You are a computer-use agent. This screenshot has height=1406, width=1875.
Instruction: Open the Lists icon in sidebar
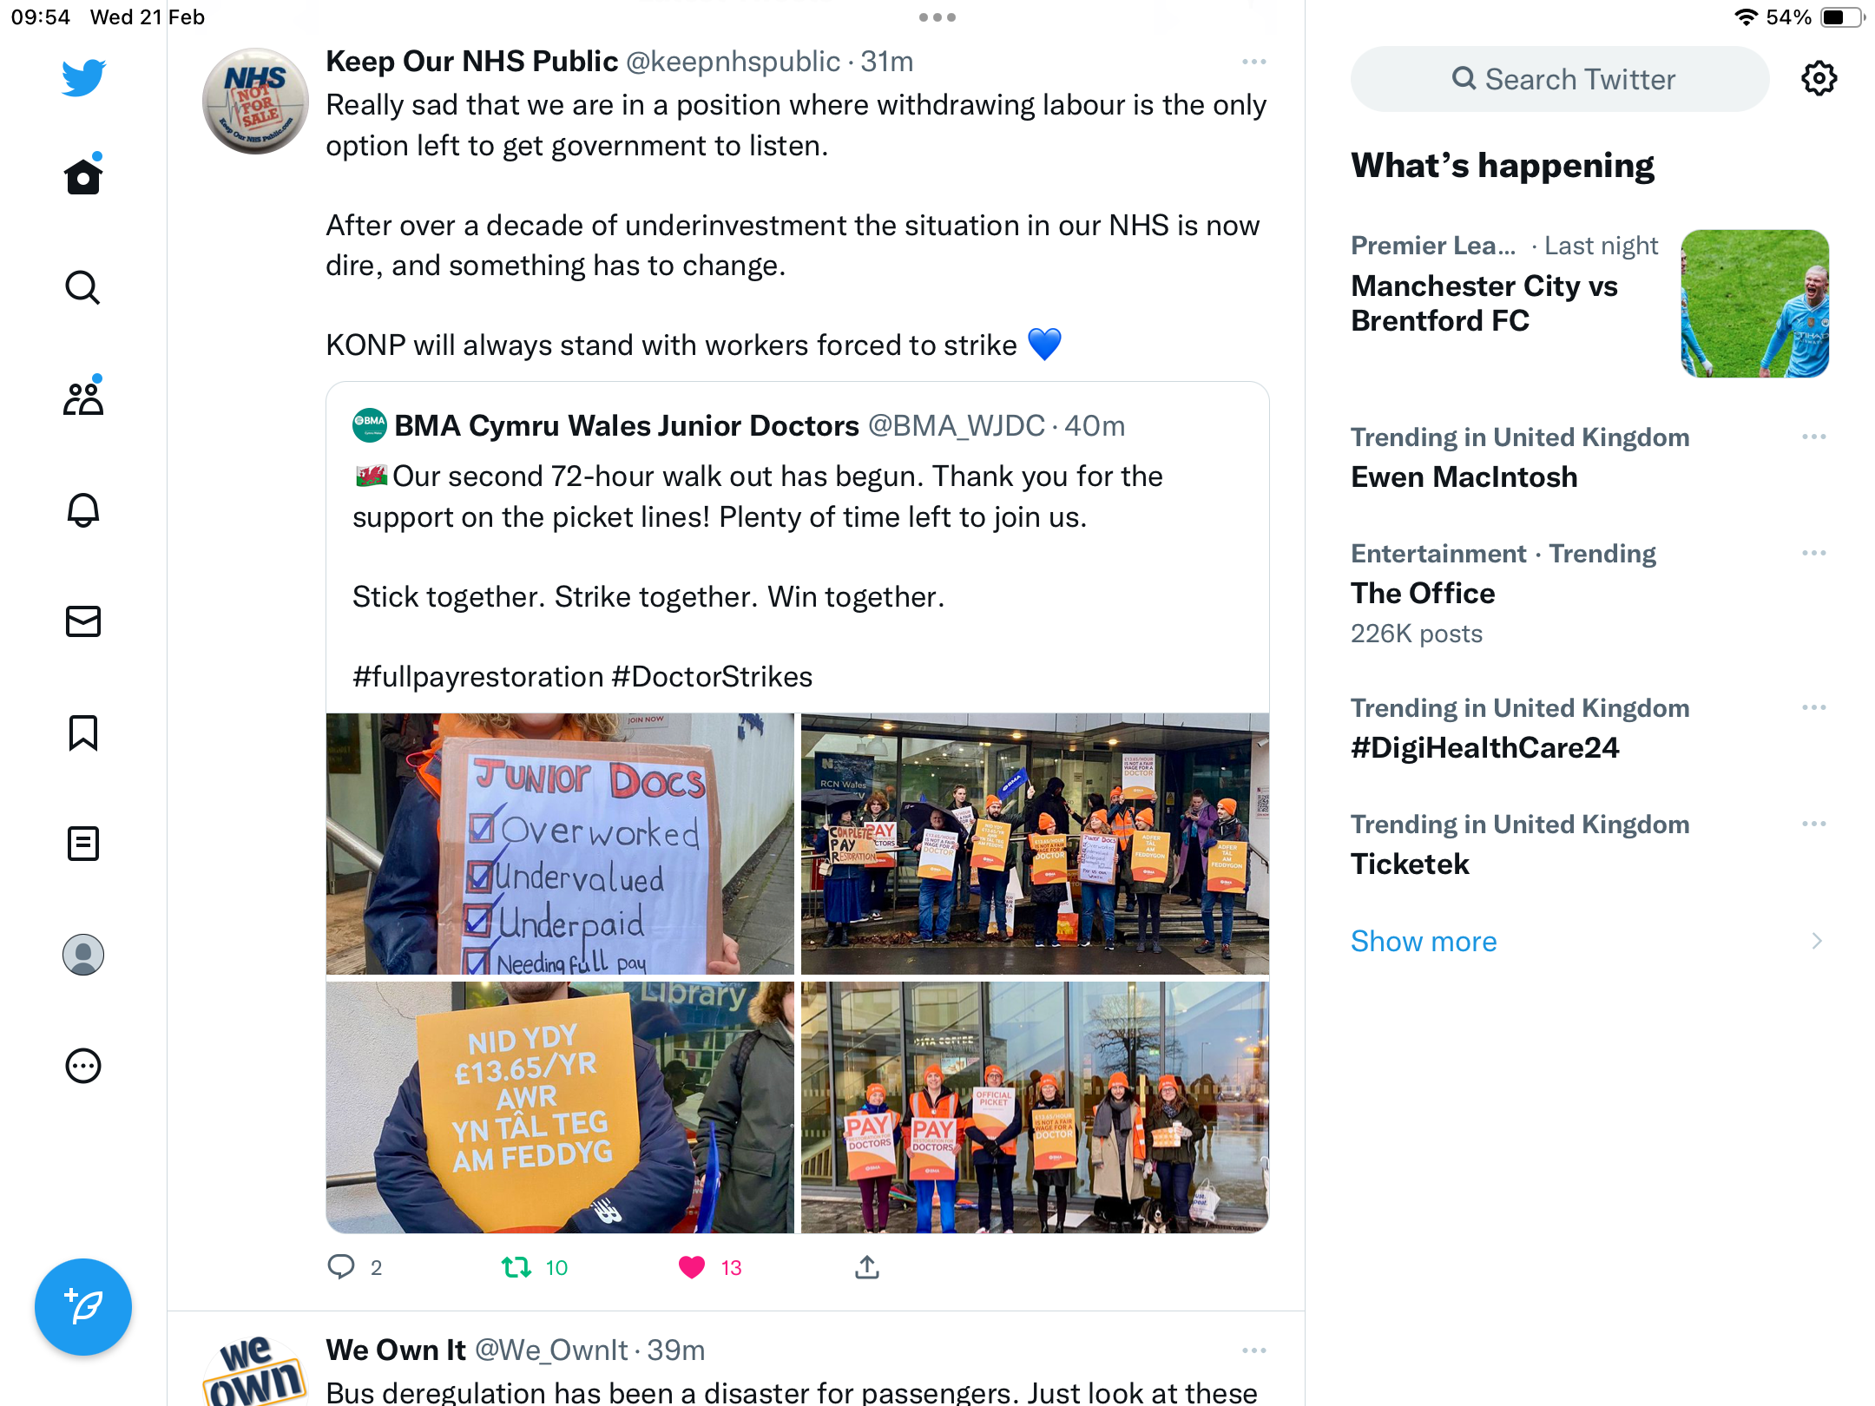tap(83, 844)
